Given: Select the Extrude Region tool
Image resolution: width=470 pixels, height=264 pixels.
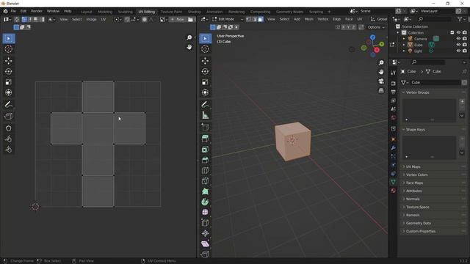Looking at the screenshot, I should point(205,139).
